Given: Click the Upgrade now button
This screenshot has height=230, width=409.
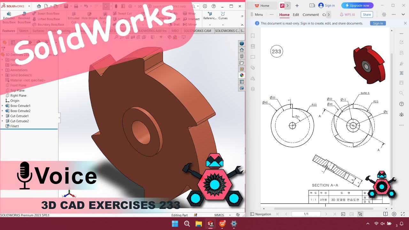Looking at the screenshot, I should click(x=357, y=5).
